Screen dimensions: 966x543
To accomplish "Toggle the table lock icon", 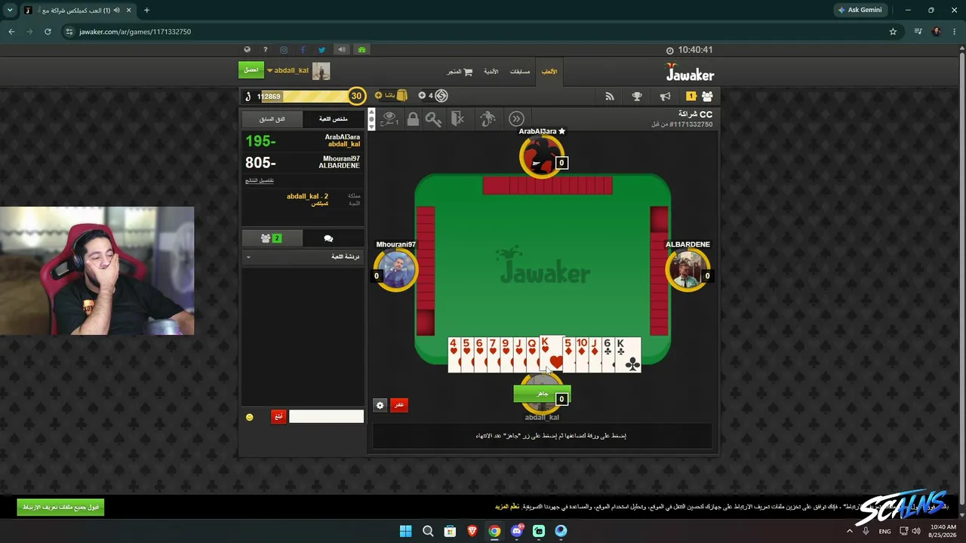I will tap(413, 119).
